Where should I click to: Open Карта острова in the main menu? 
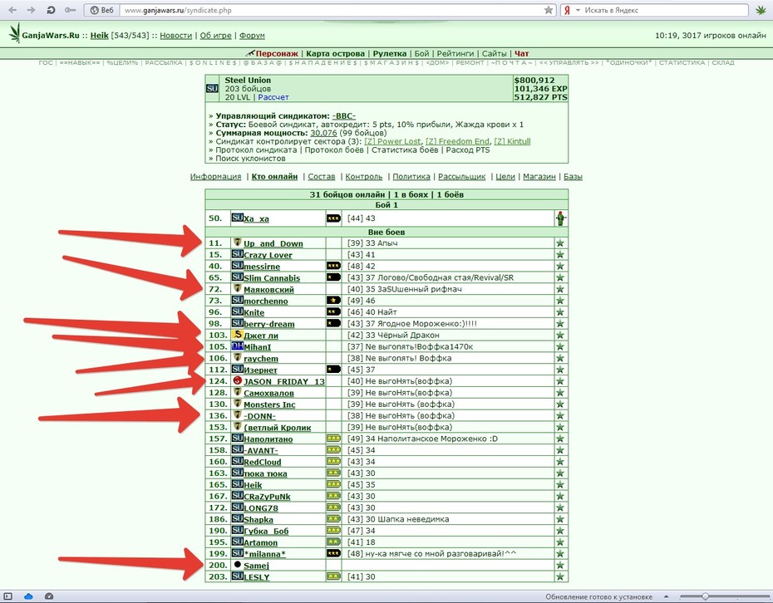pos(335,53)
